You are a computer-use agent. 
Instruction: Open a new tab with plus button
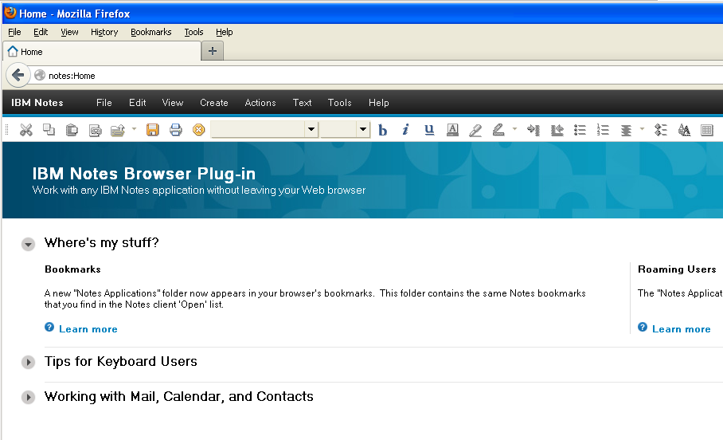[x=213, y=51]
